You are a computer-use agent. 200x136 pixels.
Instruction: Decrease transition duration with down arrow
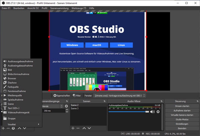click(x=67, y=112)
